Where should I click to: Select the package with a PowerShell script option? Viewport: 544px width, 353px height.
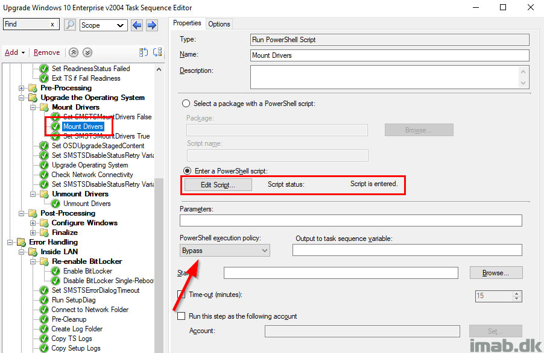tap(186, 104)
